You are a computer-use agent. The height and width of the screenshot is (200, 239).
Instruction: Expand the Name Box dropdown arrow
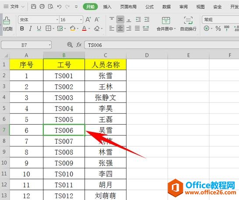point(49,45)
